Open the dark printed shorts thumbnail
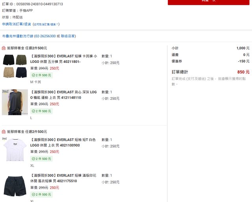The width and height of the screenshot is (252, 202). (x=15, y=186)
